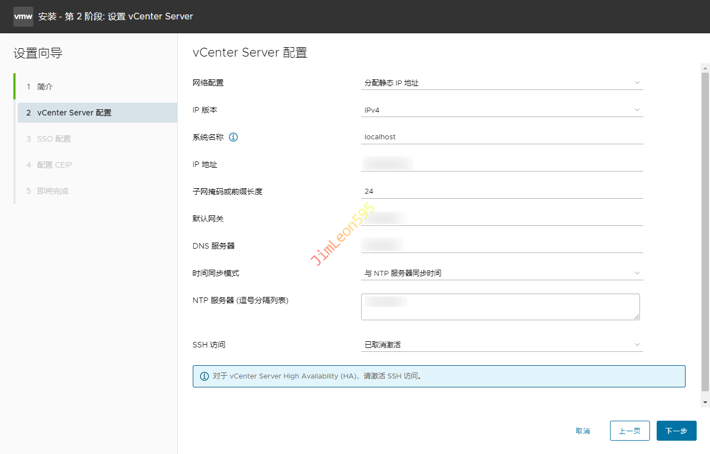This screenshot has width=710, height=454.
Task: Click the 子网掩码或前缀长度 field
Action: click(502, 191)
